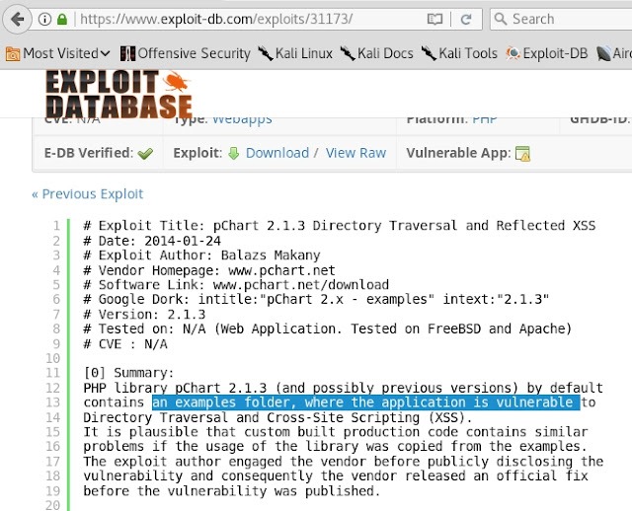This screenshot has width=632, height=511.
Task: Click 'Vulnerable App:' label
Action: point(458,153)
